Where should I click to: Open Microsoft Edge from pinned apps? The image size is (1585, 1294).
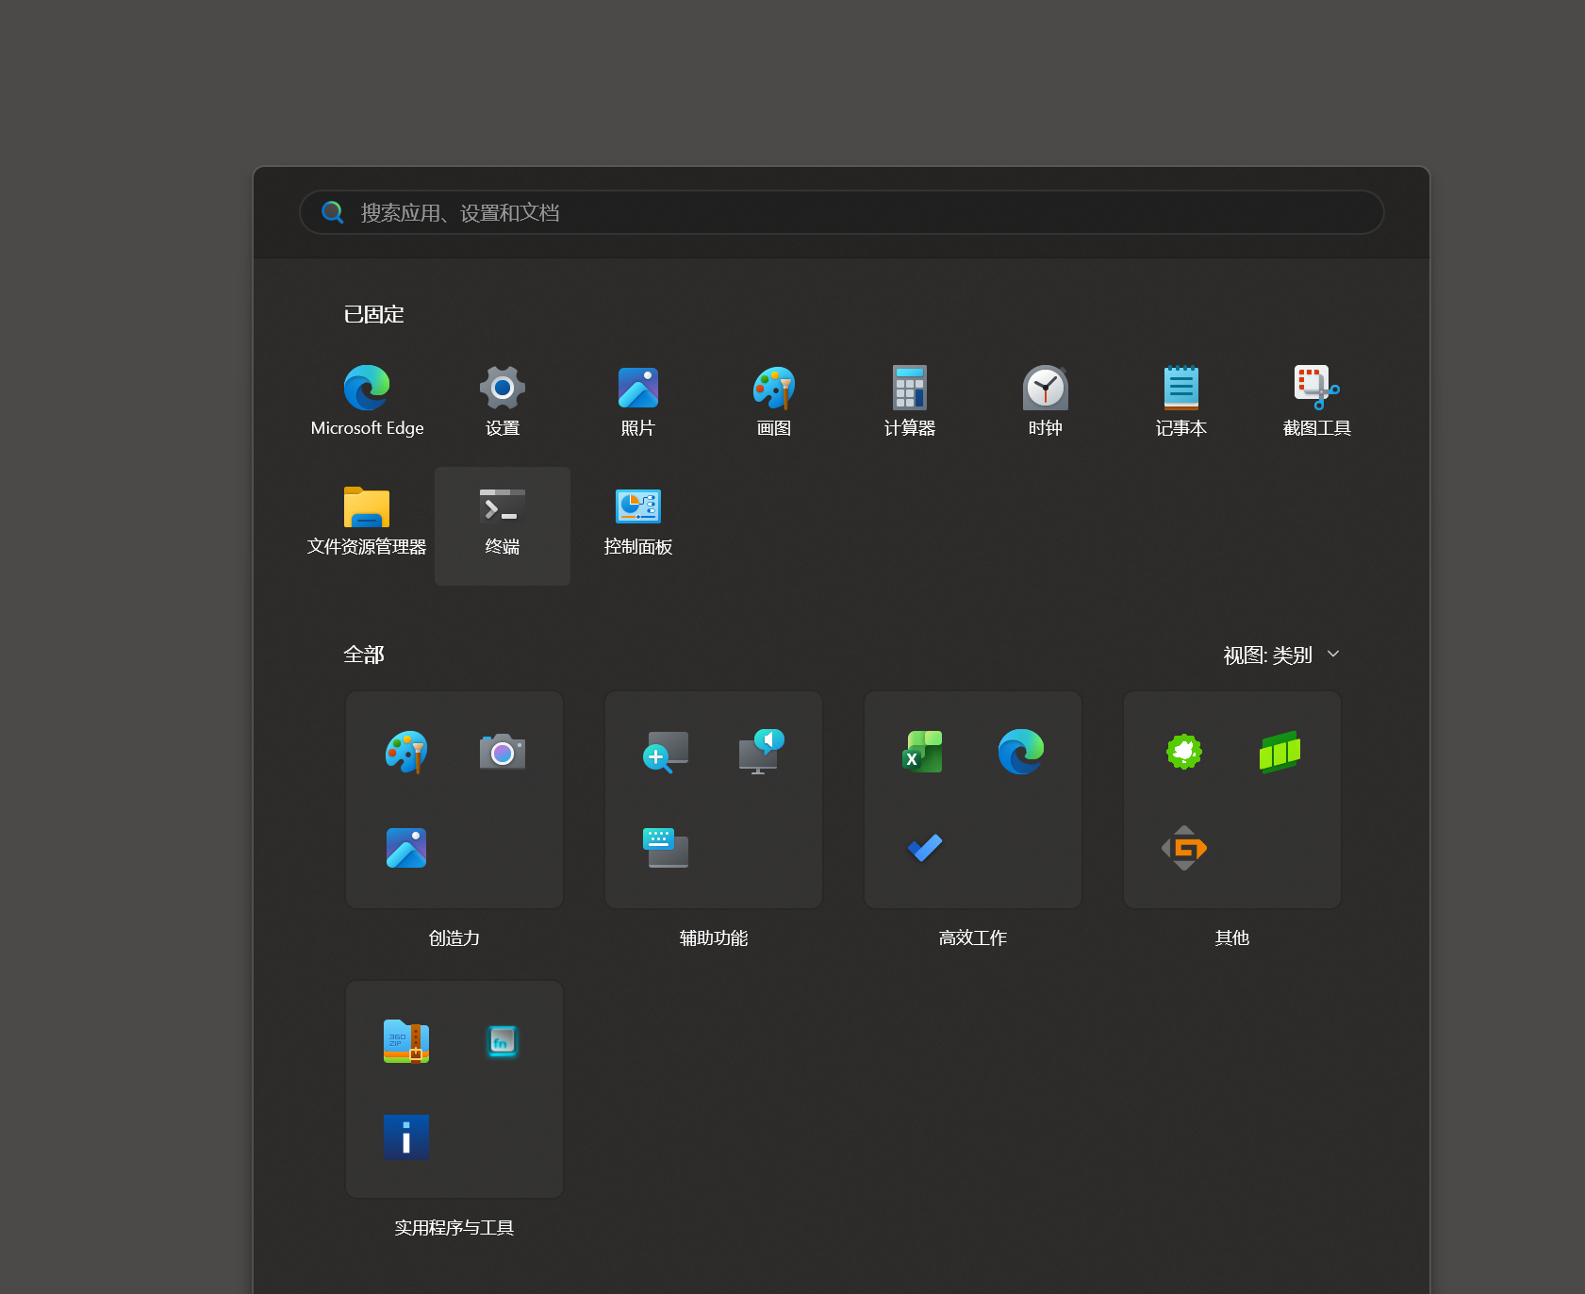point(367,401)
